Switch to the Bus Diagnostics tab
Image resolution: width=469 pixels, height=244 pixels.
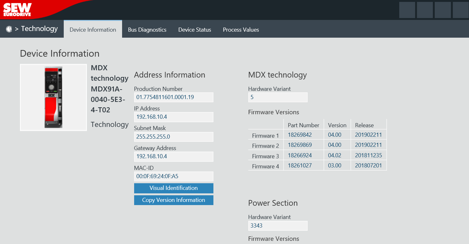(x=147, y=30)
